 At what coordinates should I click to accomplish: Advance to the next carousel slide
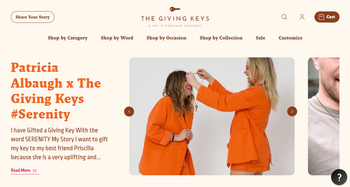point(292,111)
